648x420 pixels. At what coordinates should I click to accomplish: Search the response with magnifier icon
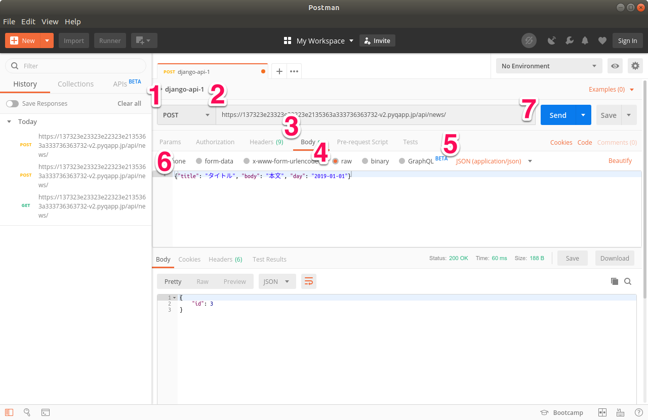click(x=628, y=281)
